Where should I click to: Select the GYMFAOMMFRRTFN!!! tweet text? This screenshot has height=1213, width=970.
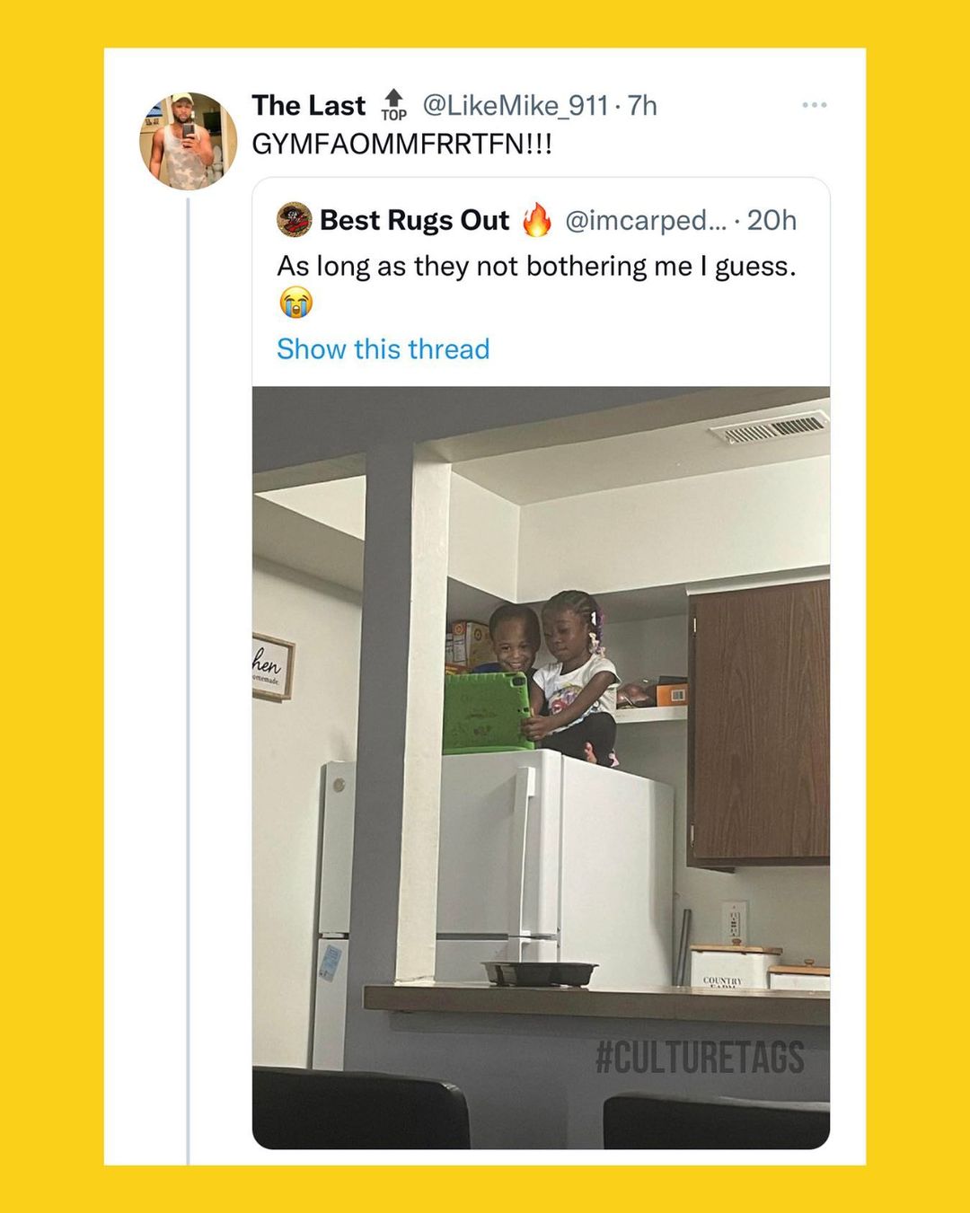coord(401,144)
